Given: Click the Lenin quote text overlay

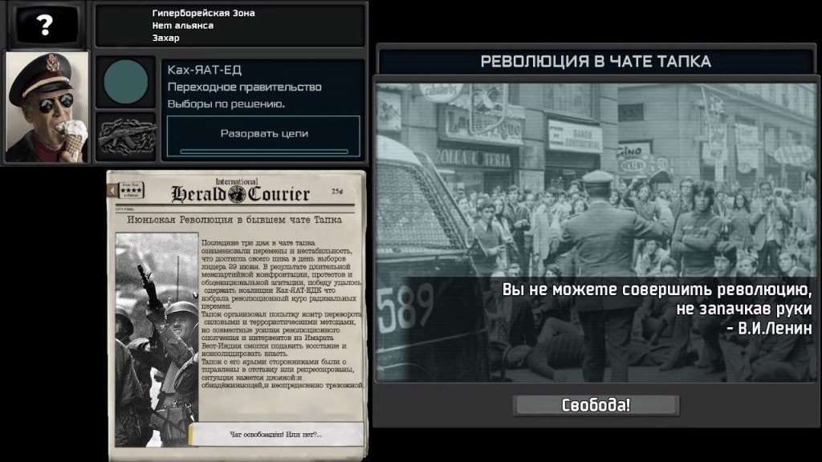Looking at the screenshot, I should 657,309.
